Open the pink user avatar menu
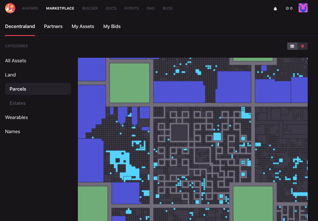 click(x=303, y=8)
